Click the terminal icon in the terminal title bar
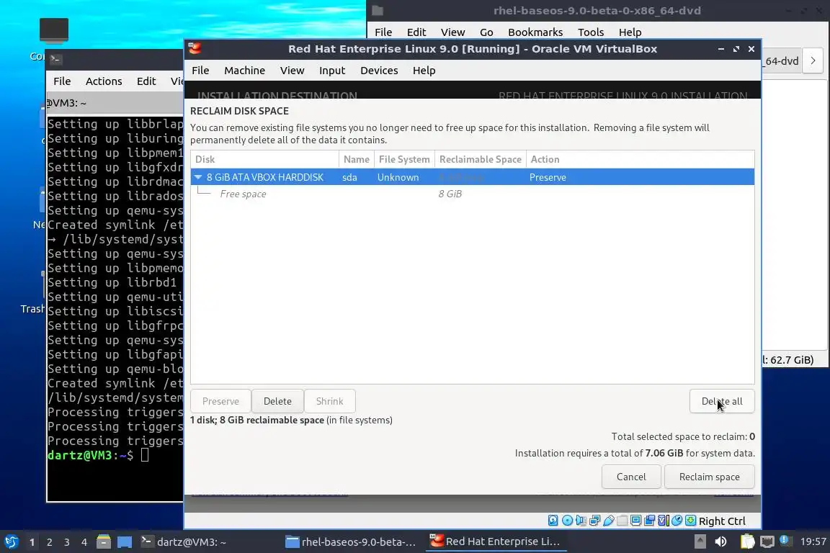The width and height of the screenshot is (830, 553). tap(55, 59)
